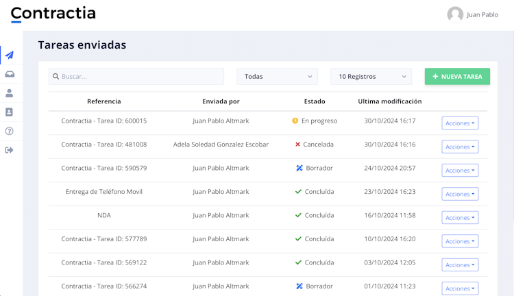514x296 pixels.
Task: Open the Todas status filter dropdown
Action: click(x=277, y=77)
